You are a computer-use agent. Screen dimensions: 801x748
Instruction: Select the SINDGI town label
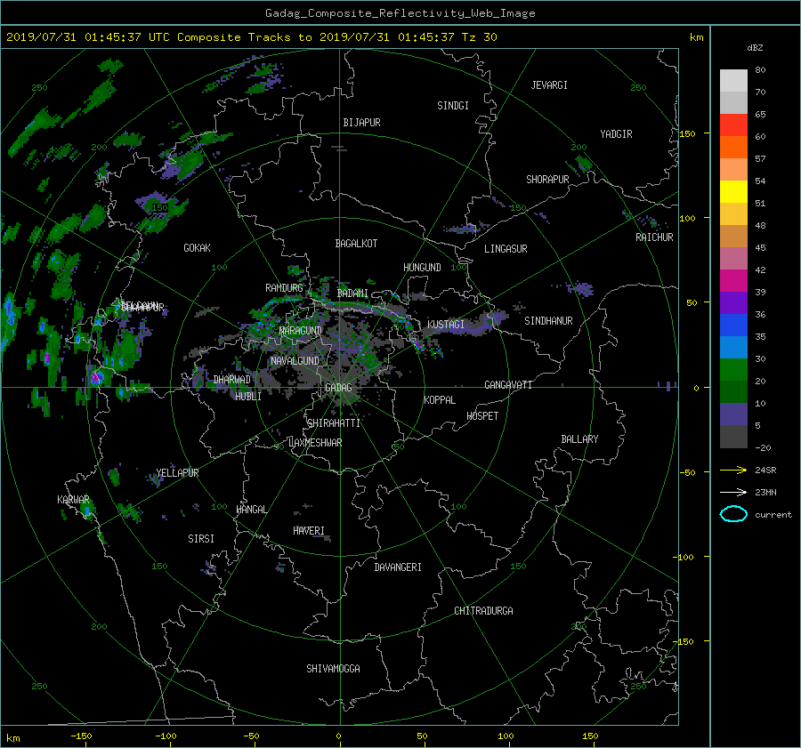[453, 106]
